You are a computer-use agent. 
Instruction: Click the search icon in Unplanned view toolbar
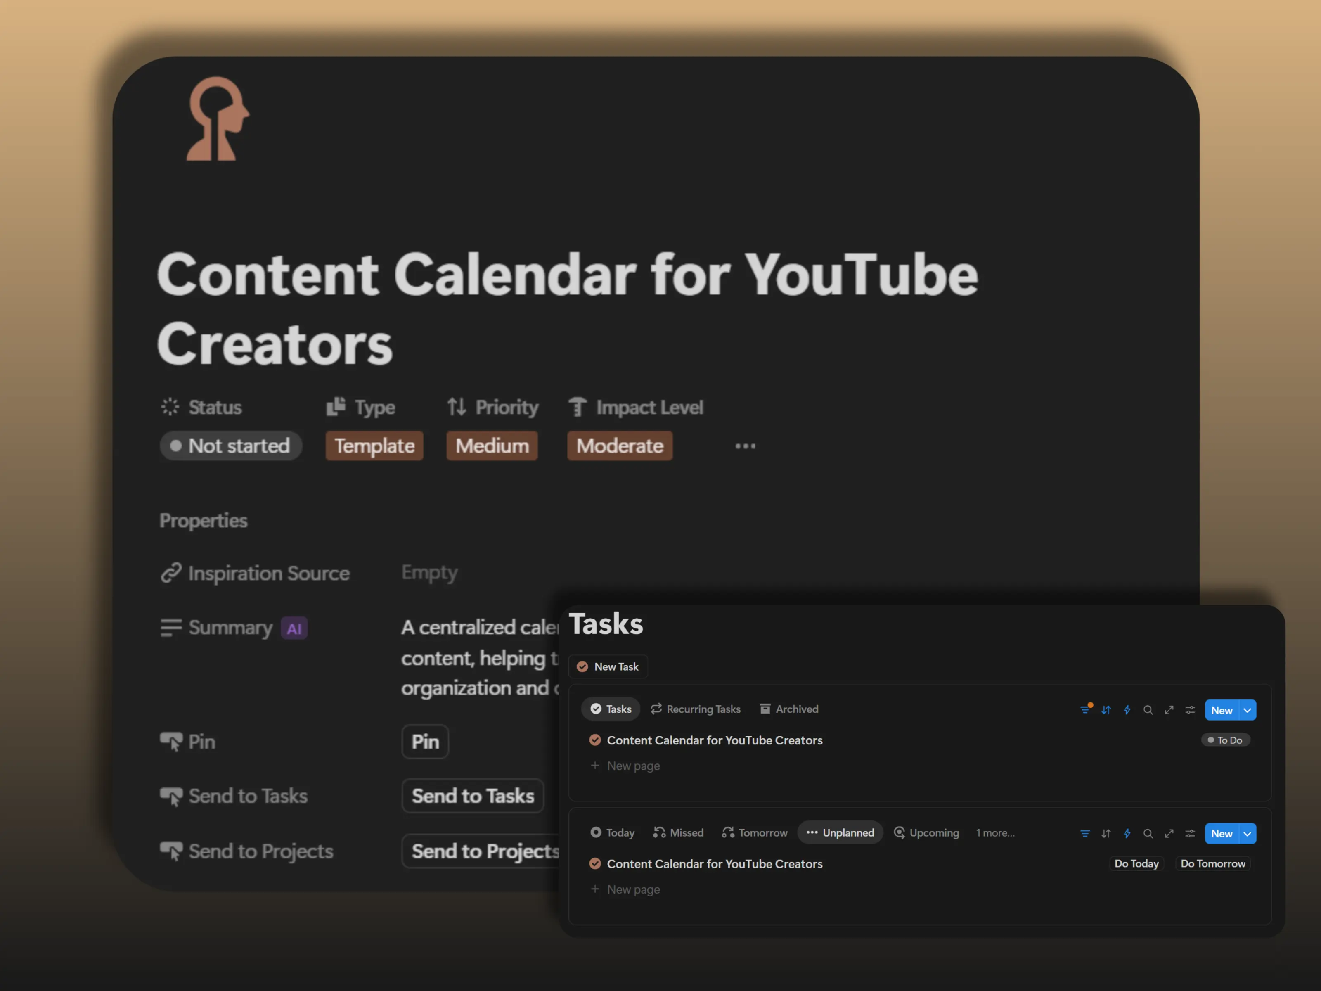tap(1148, 833)
